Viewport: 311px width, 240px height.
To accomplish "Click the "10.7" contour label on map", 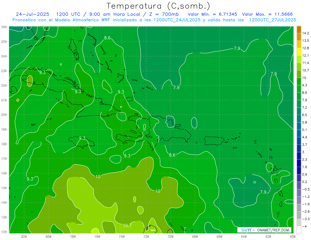I will pos(127,226).
